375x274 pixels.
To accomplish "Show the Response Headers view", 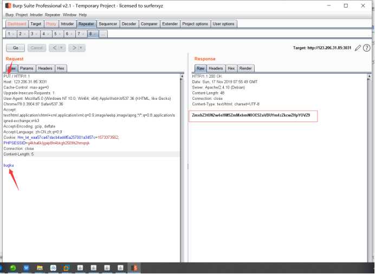I will click(x=216, y=68).
